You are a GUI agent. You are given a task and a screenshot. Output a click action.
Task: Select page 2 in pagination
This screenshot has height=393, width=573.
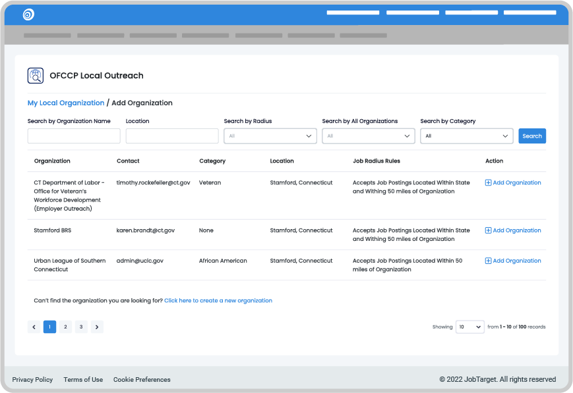65,327
